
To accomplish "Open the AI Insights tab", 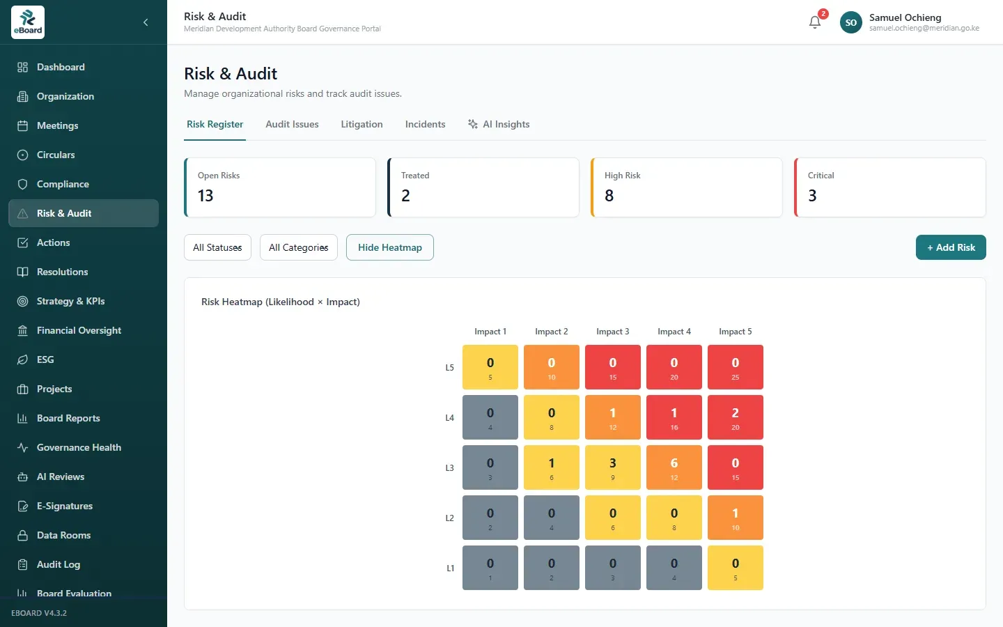I will (499, 124).
